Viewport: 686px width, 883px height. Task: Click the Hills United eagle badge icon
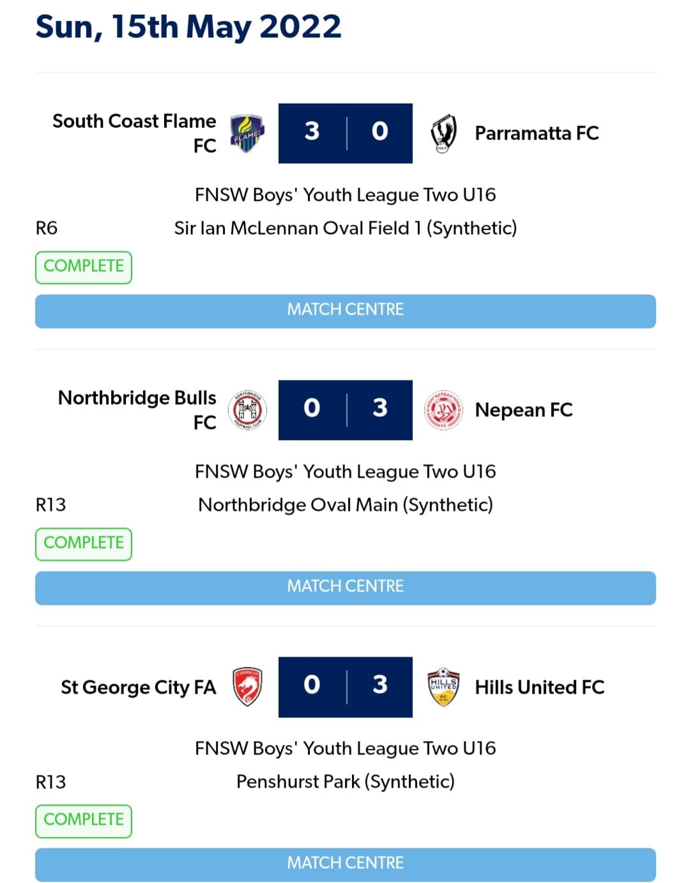coord(445,687)
